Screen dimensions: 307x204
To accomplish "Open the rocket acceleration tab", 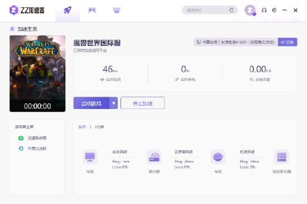I will (x=68, y=10).
